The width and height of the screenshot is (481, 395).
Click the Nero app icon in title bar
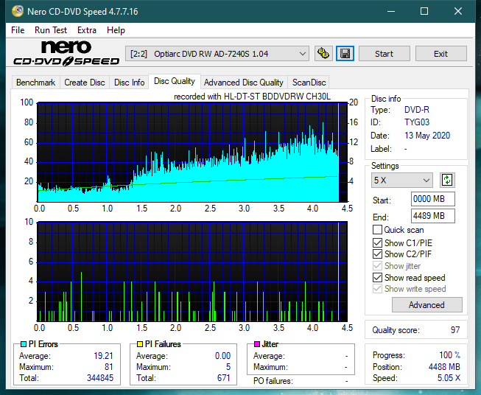(17, 11)
